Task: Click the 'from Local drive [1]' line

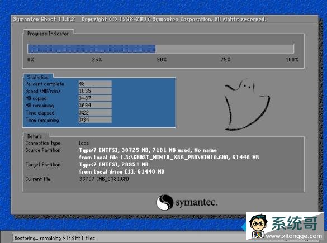Action: point(122,171)
